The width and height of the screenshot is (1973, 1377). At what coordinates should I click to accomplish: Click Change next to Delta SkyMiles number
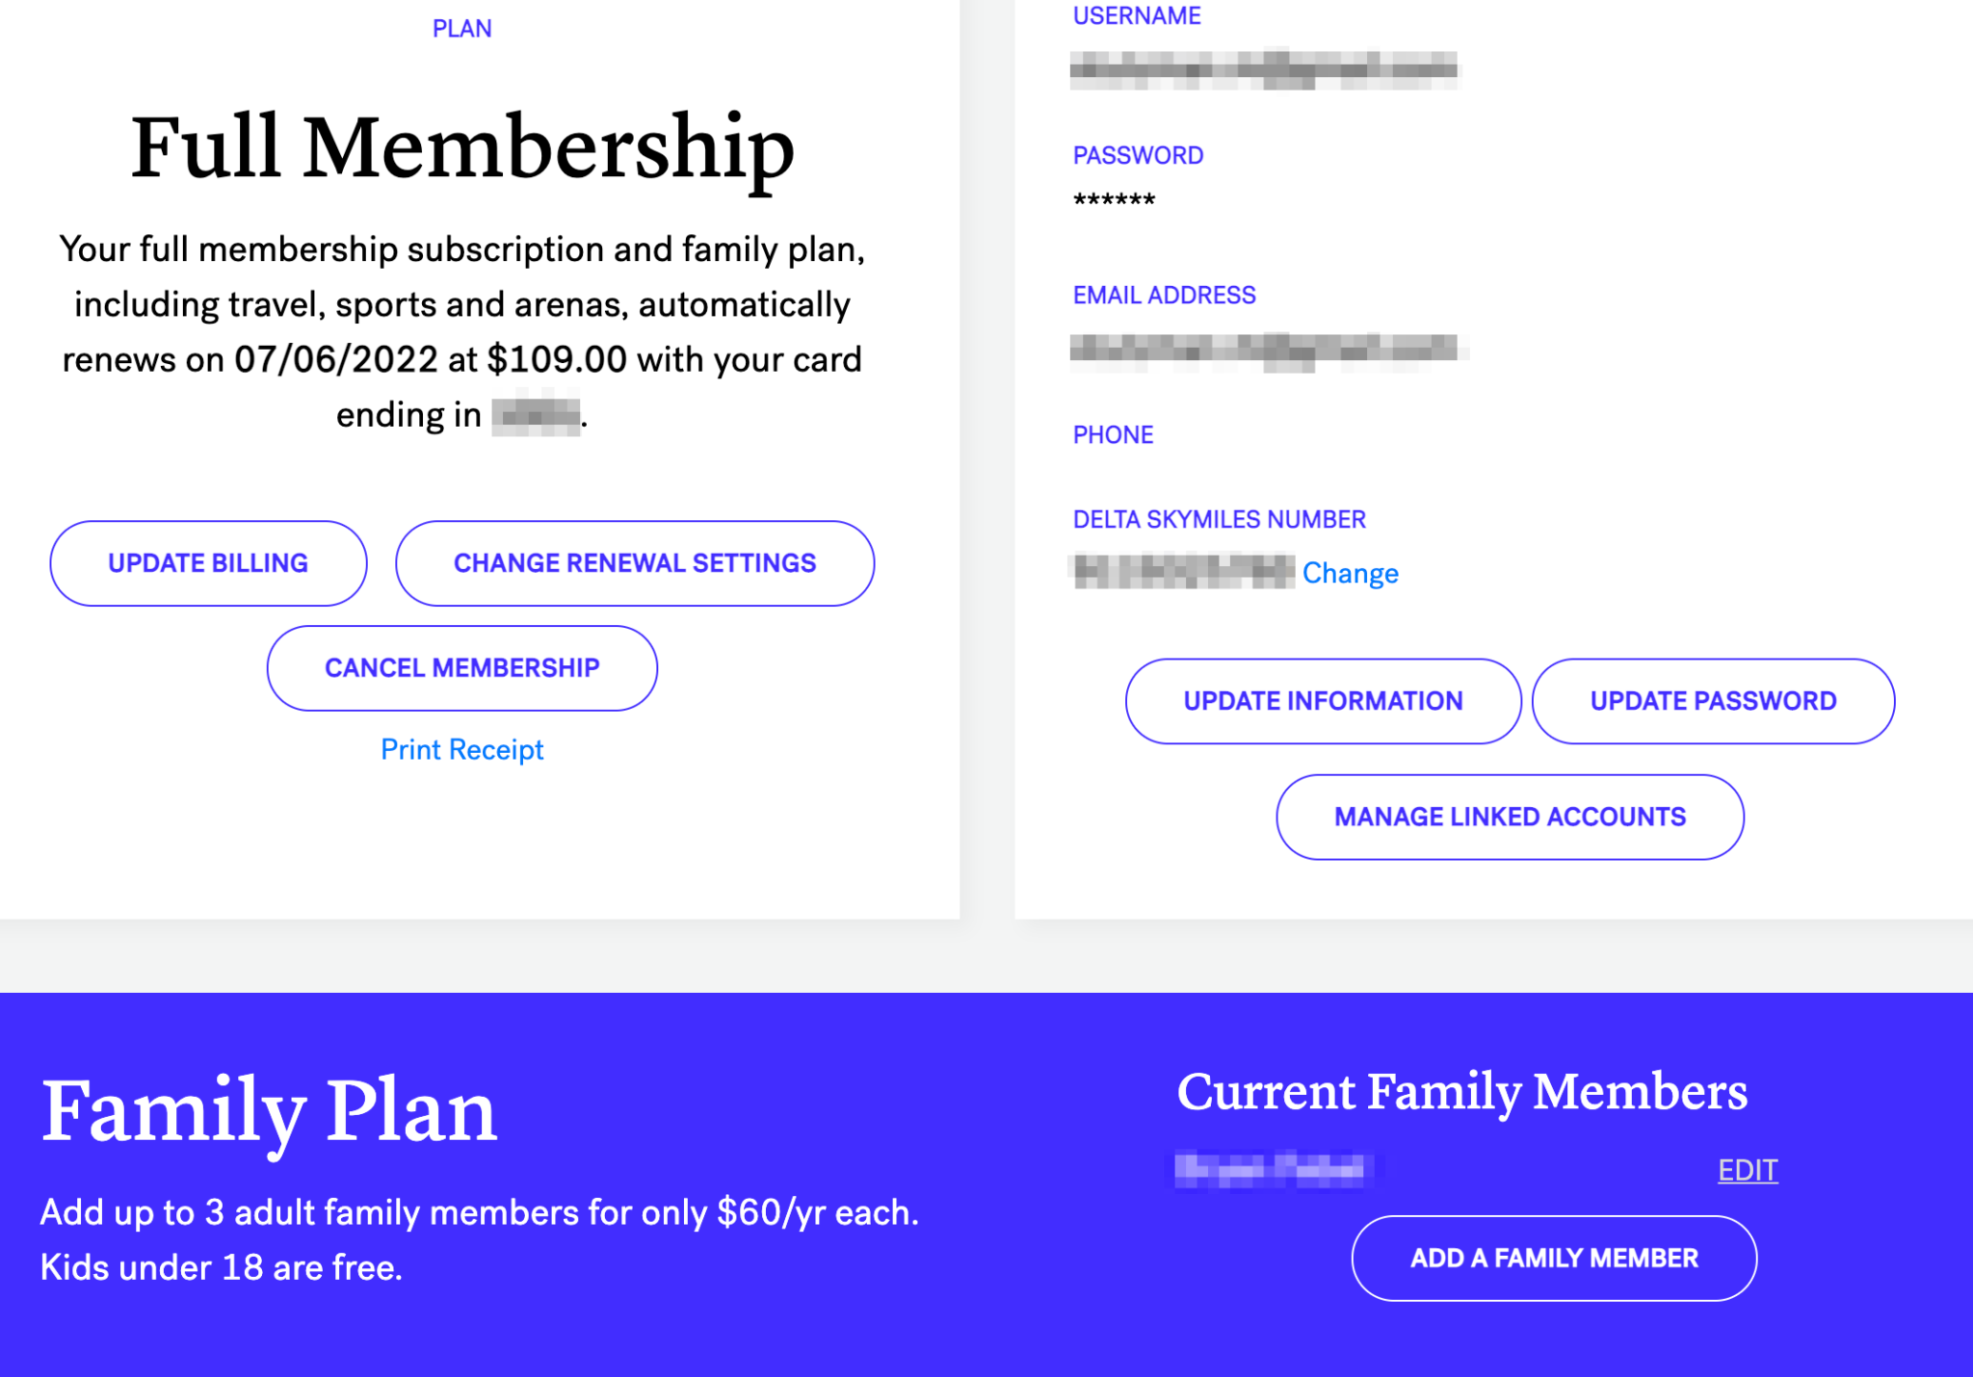(x=1350, y=573)
